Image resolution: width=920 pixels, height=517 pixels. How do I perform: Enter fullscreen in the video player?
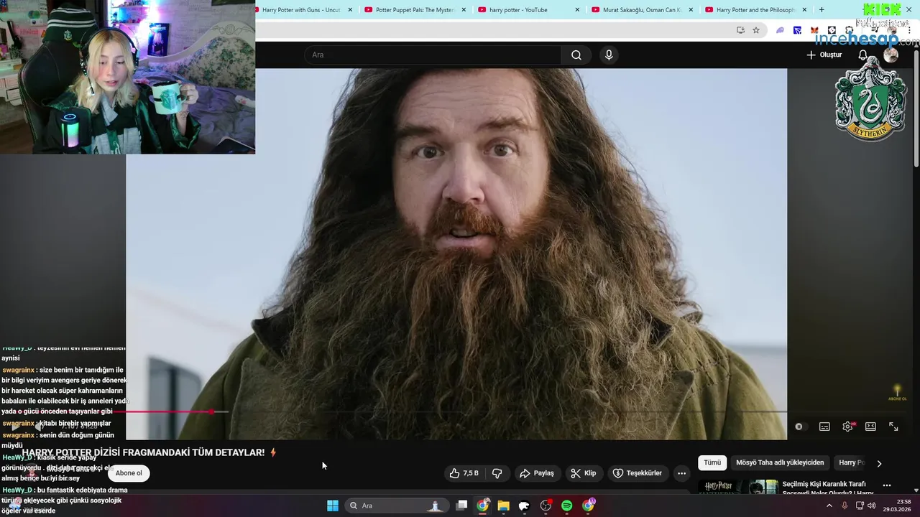tap(893, 427)
